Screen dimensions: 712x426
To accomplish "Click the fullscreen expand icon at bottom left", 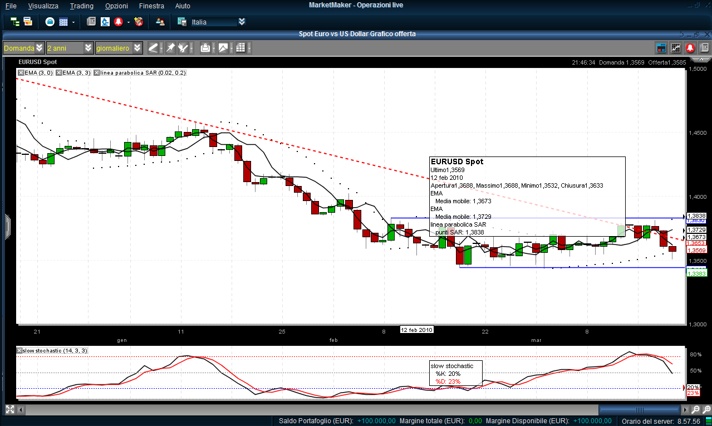I will click(x=9, y=409).
